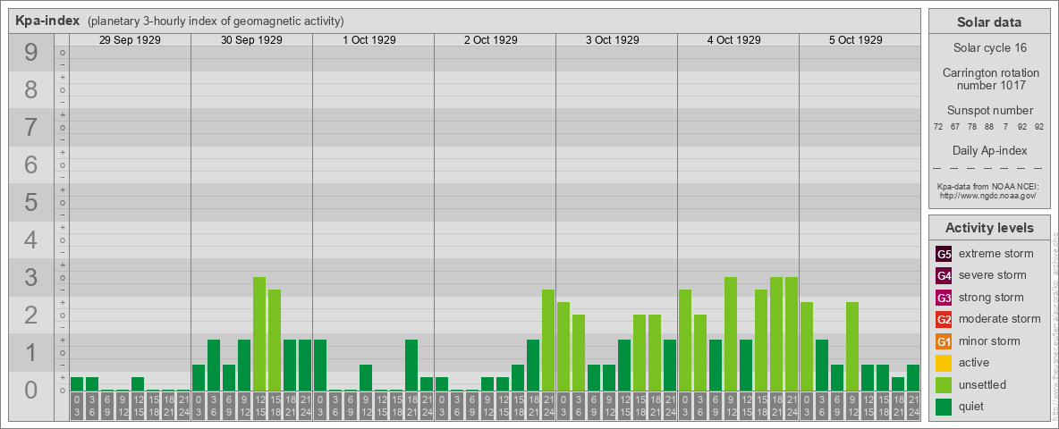Screen dimensions: 1059x429
Task: Click the G5 extreme storm badge
Action: click(944, 255)
